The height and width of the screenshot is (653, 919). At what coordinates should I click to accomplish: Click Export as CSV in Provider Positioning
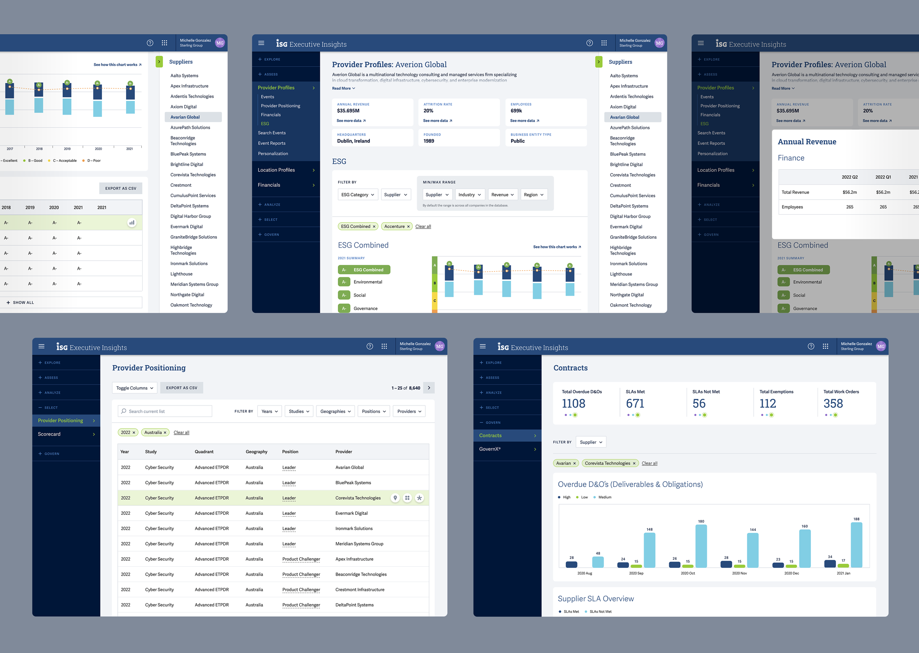pos(182,388)
